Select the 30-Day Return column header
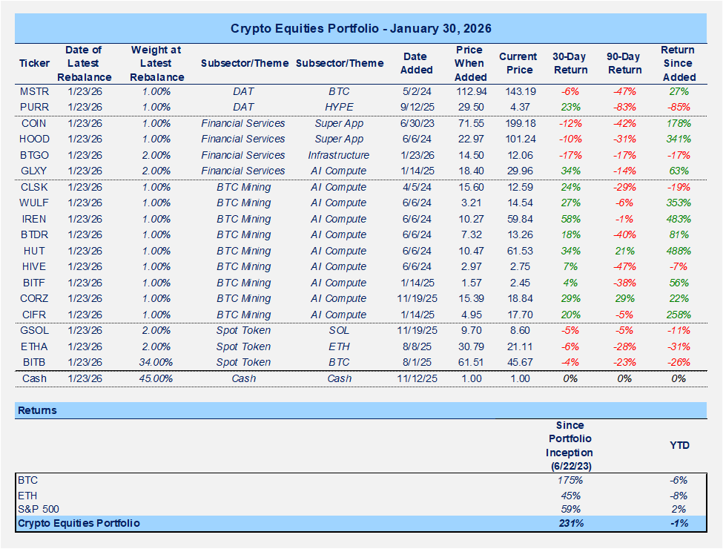The width and height of the screenshot is (723, 549). pyautogui.click(x=570, y=64)
